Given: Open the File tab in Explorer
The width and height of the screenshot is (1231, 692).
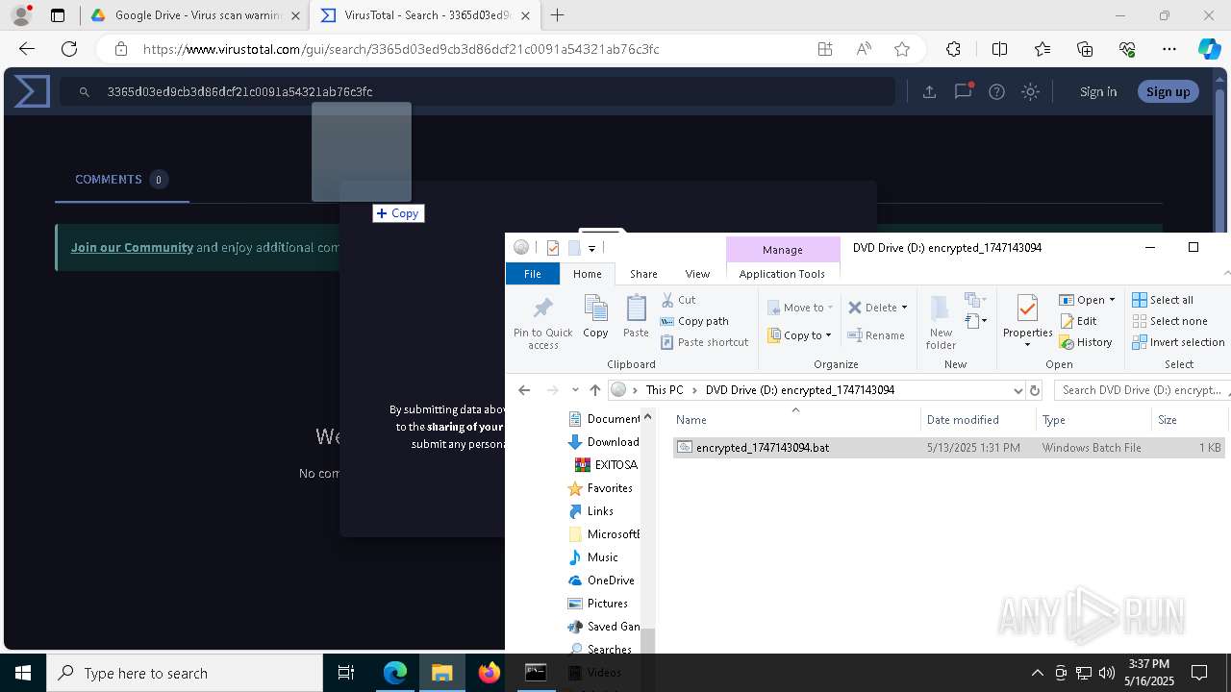Looking at the screenshot, I should click(x=532, y=274).
